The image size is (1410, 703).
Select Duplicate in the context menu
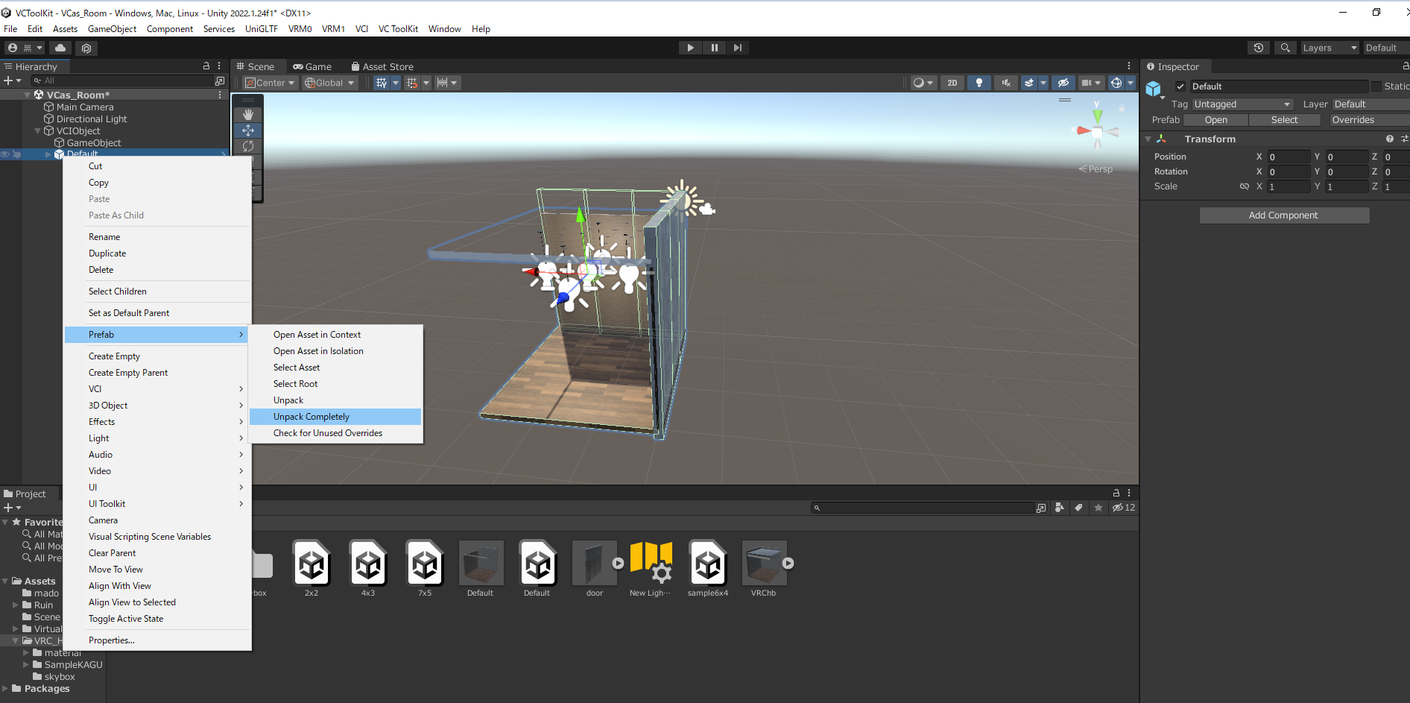pos(107,253)
